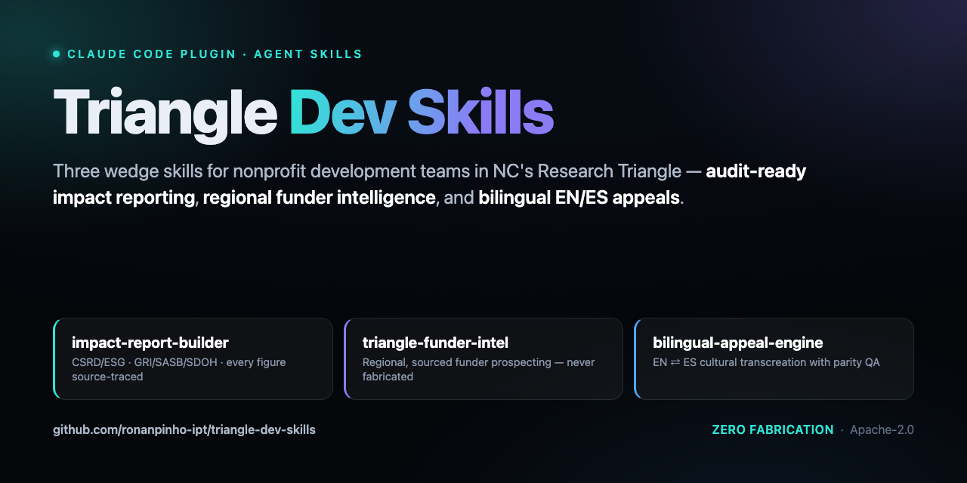Image resolution: width=967 pixels, height=483 pixels.
Task: Click the purple word 'Skills' in the title
Action: [x=480, y=113]
